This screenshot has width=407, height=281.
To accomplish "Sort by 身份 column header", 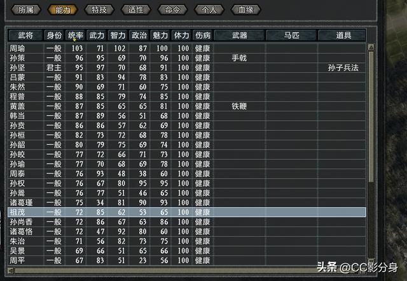I will (54, 36).
